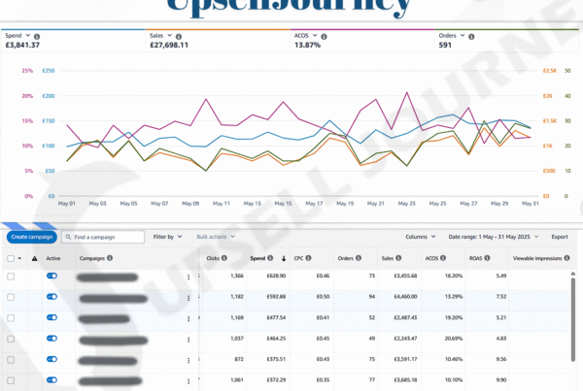Click the Create campaign button
The height and width of the screenshot is (391, 583).
32,237
